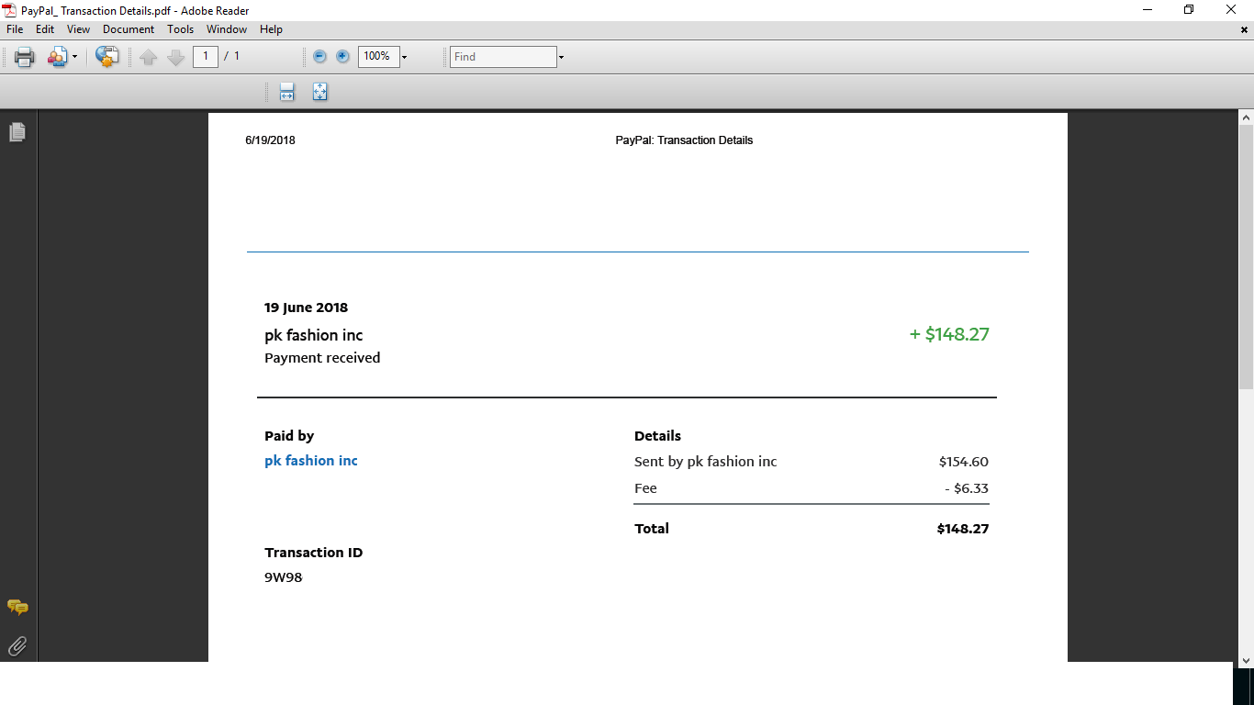Zoom out with the minus icon
The width and height of the screenshot is (1254, 705).
click(x=319, y=57)
